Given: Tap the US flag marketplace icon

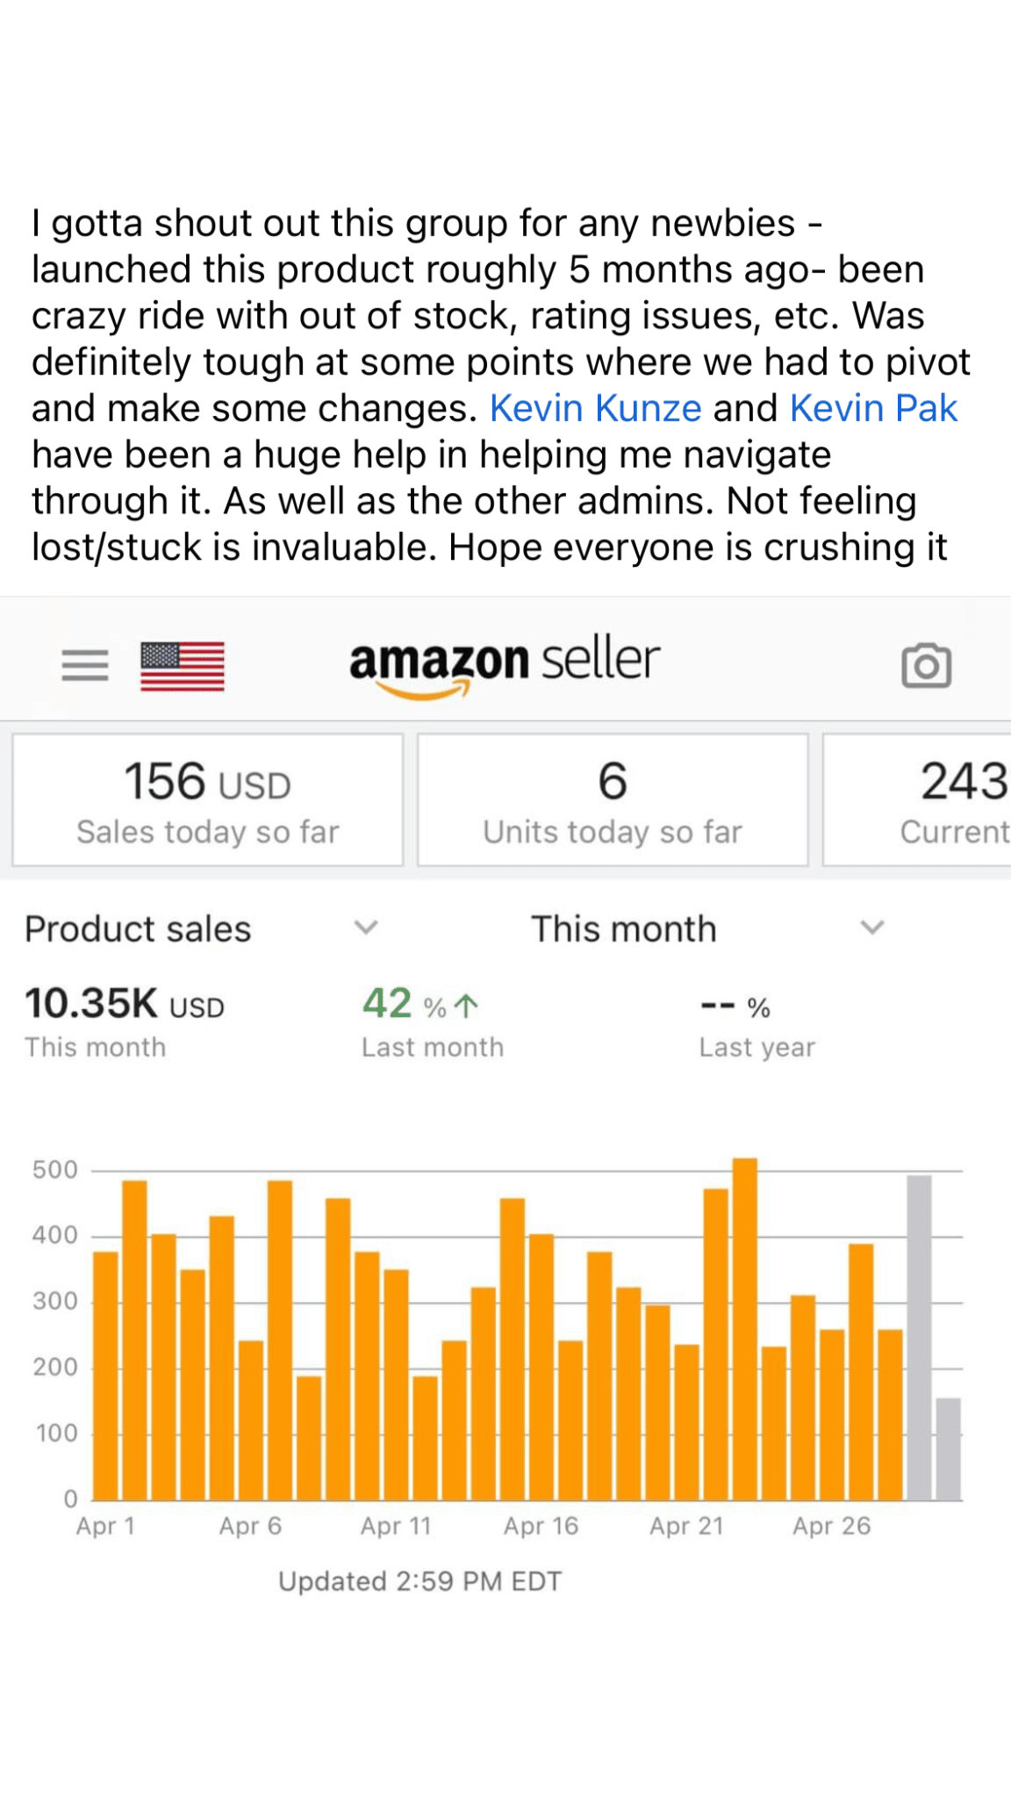Looking at the screenshot, I should click(x=183, y=666).
